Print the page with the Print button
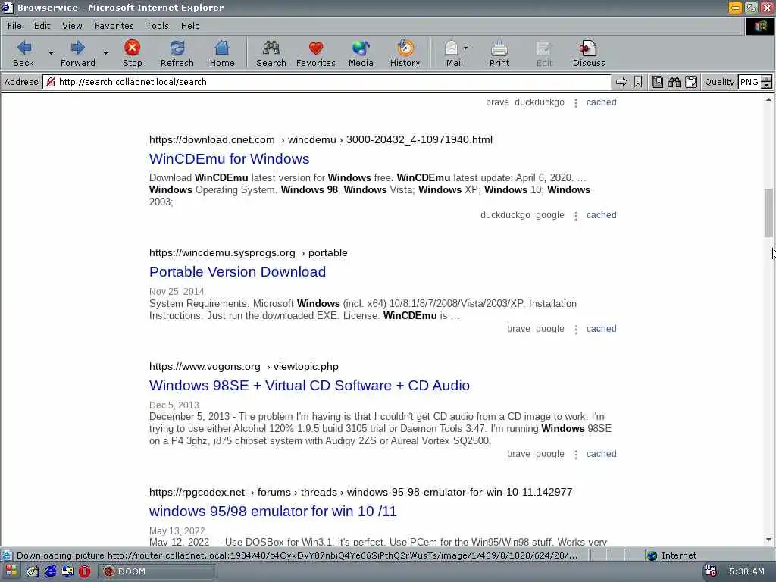Image resolution: width=776 pixels, height=582 pixels. pos(499,54)
